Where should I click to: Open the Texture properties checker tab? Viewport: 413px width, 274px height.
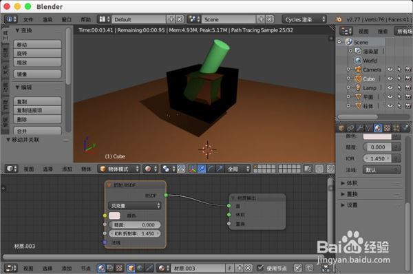point(387,128)
